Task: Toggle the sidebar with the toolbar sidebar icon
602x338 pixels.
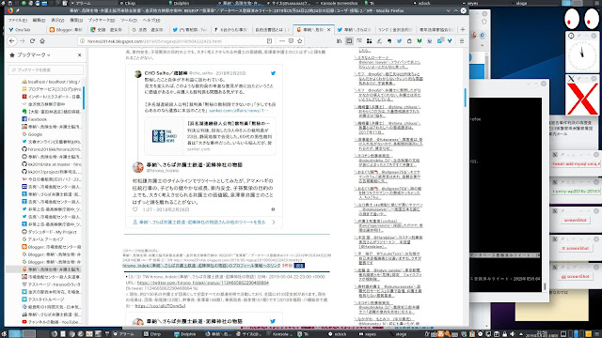Action: (x=349, y=41)
